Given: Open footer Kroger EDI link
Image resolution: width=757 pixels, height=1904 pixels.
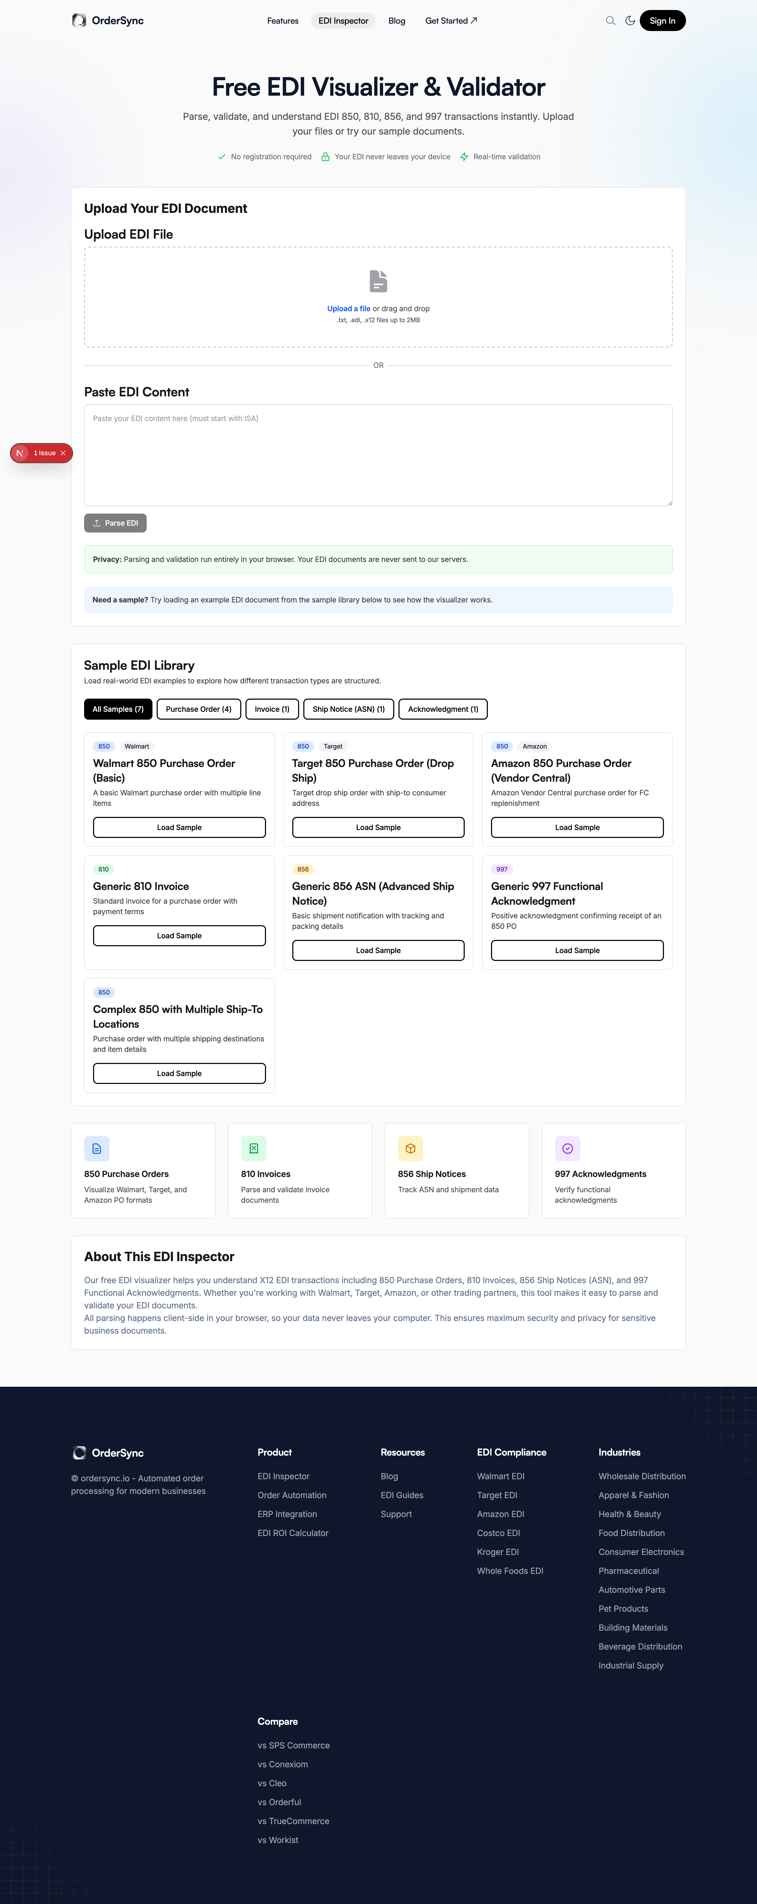Looking at the screenshot, I should point(498,1552).
